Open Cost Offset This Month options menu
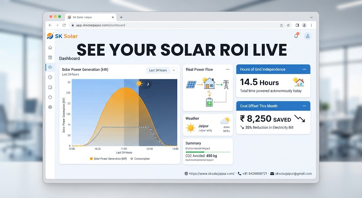The height and width of the screenshot is (198, 362). pos(304,106)
